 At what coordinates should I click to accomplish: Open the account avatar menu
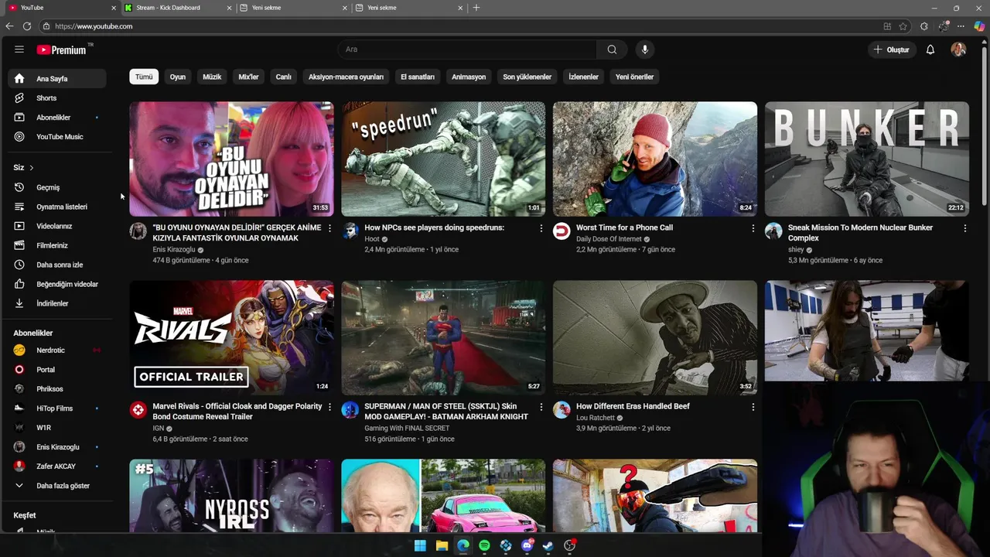(x=958, y=50)
